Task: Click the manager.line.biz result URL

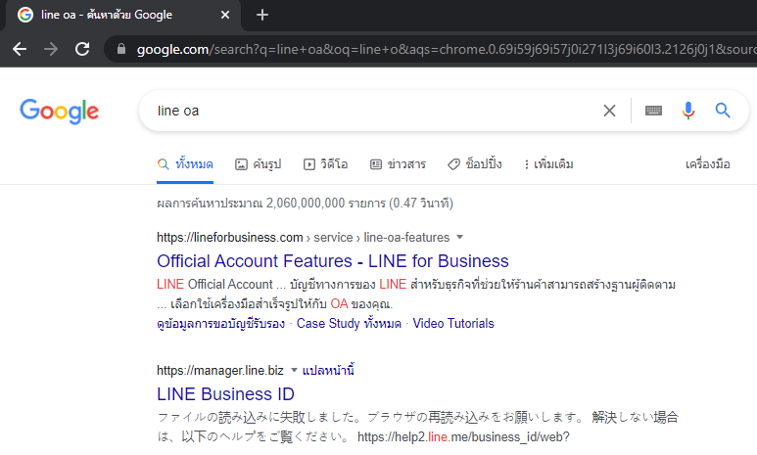Action: click(x=220, y=371)
